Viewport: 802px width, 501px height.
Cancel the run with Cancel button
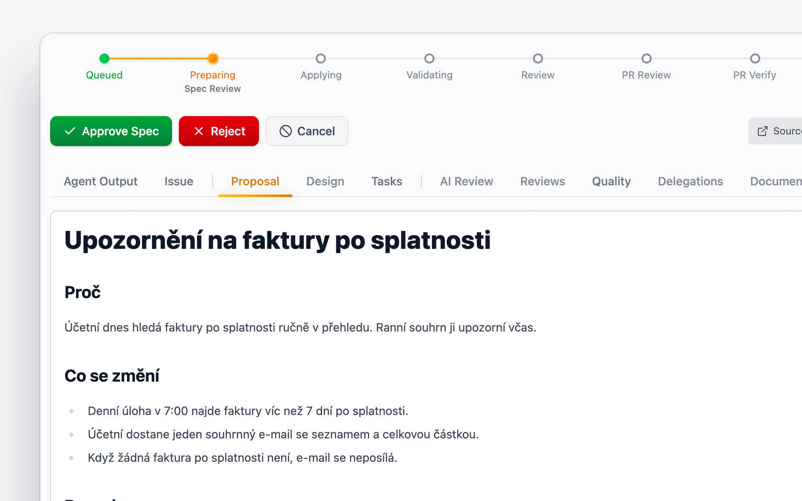307,131
